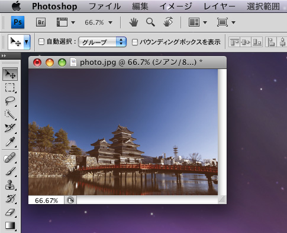Open the 編集 menu

pyautogui.click(x=140, y=6)
